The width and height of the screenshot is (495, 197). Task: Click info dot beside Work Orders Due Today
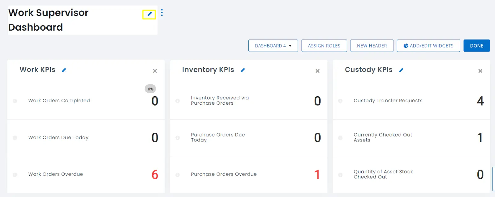pyautogui.click(x=15, y=138)
